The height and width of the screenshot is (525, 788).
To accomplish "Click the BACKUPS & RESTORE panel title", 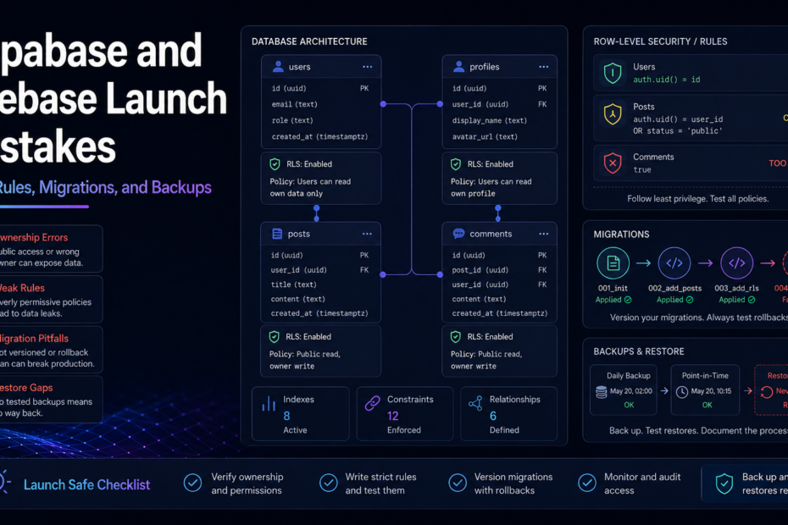I will click(639, 351).
